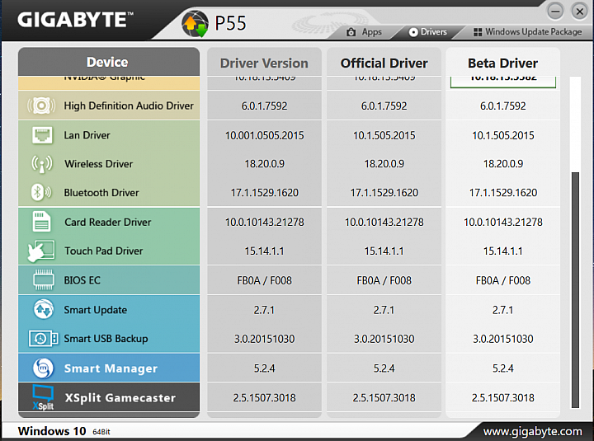Click the Beta Driver column header

point(502,63)
